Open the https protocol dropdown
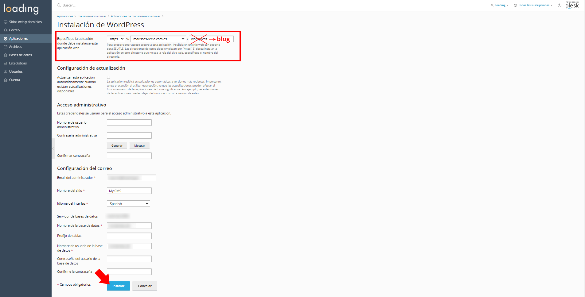585x297 pixels. (116, 39)
